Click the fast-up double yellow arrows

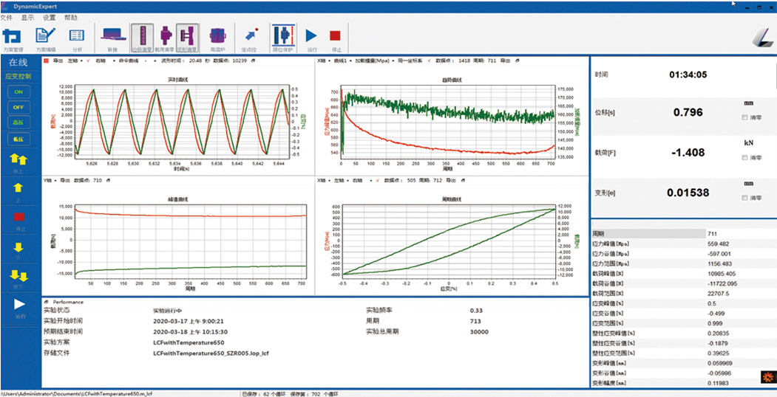coord(18,159)
